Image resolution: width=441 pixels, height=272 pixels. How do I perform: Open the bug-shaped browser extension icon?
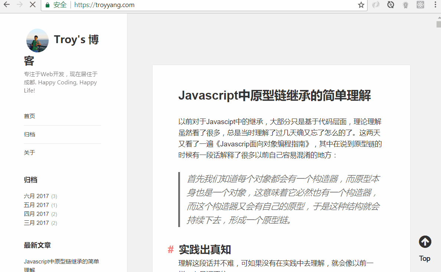(406, 5)
